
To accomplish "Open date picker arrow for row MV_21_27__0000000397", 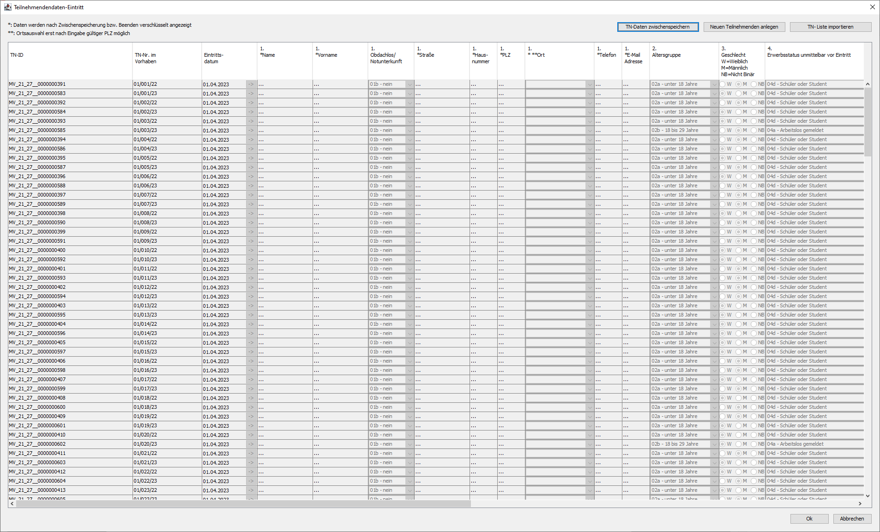I will (251, 195).
